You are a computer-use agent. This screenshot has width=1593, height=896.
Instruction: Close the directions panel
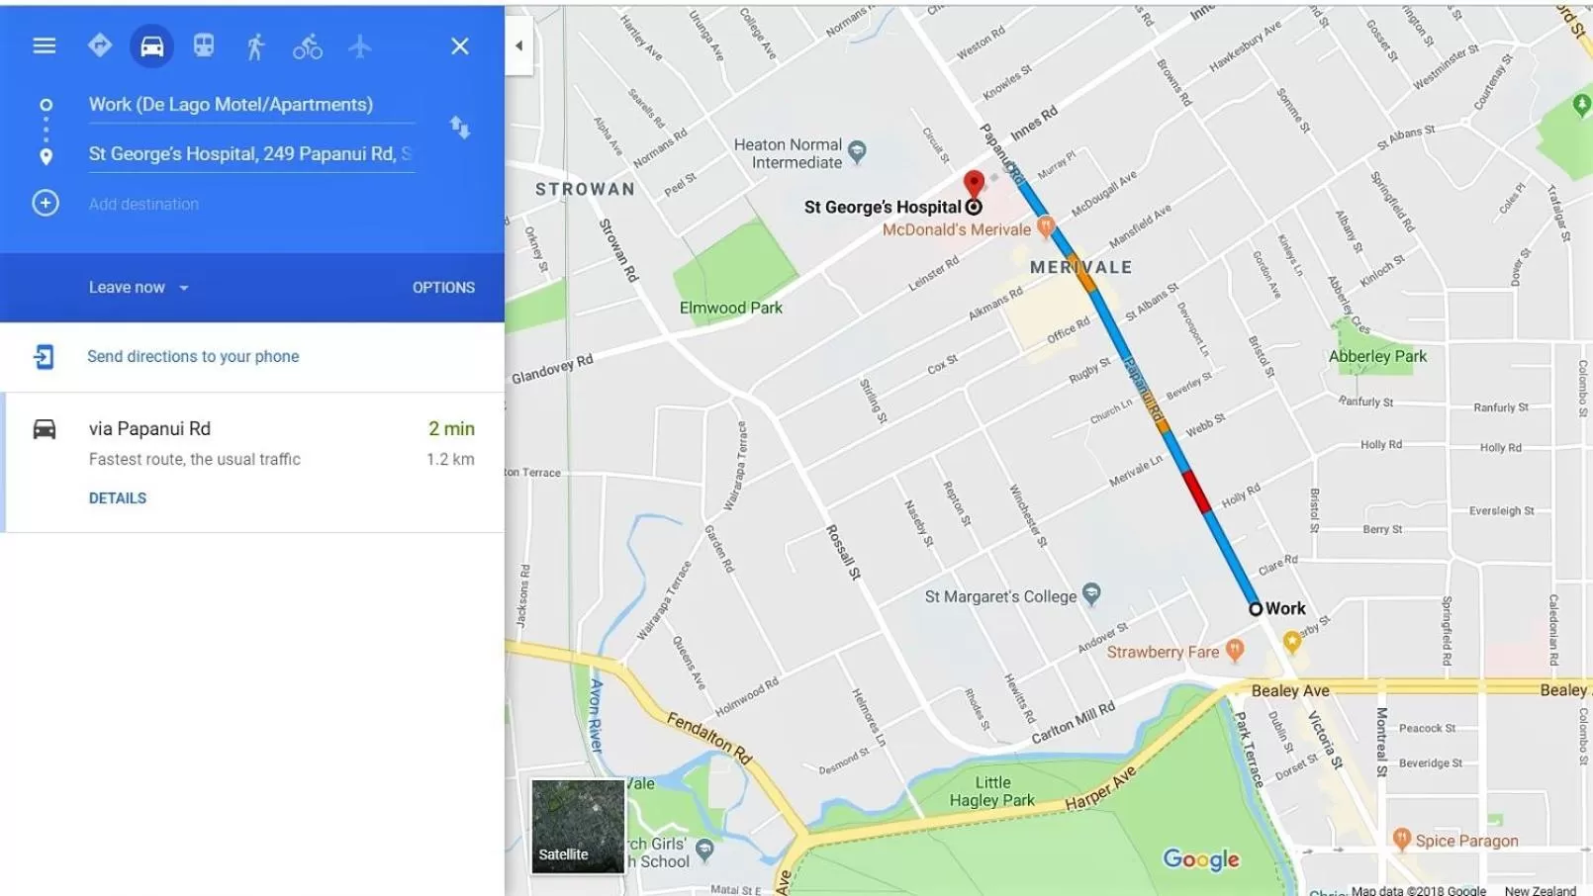460,45
